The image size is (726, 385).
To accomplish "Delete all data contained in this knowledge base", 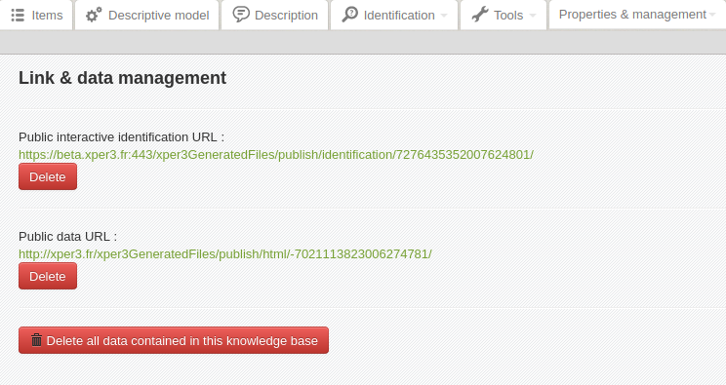I will 174,340.
